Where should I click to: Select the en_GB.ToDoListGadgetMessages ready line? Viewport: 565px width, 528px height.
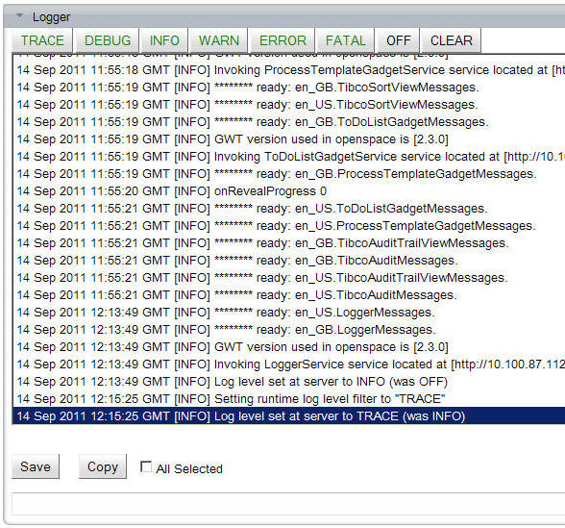[289, 122]
